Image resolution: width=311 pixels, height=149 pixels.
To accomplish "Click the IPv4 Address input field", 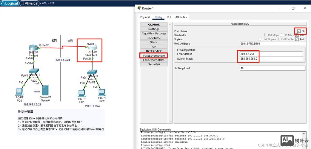I will pyautogui.click(x=271, y=54).
